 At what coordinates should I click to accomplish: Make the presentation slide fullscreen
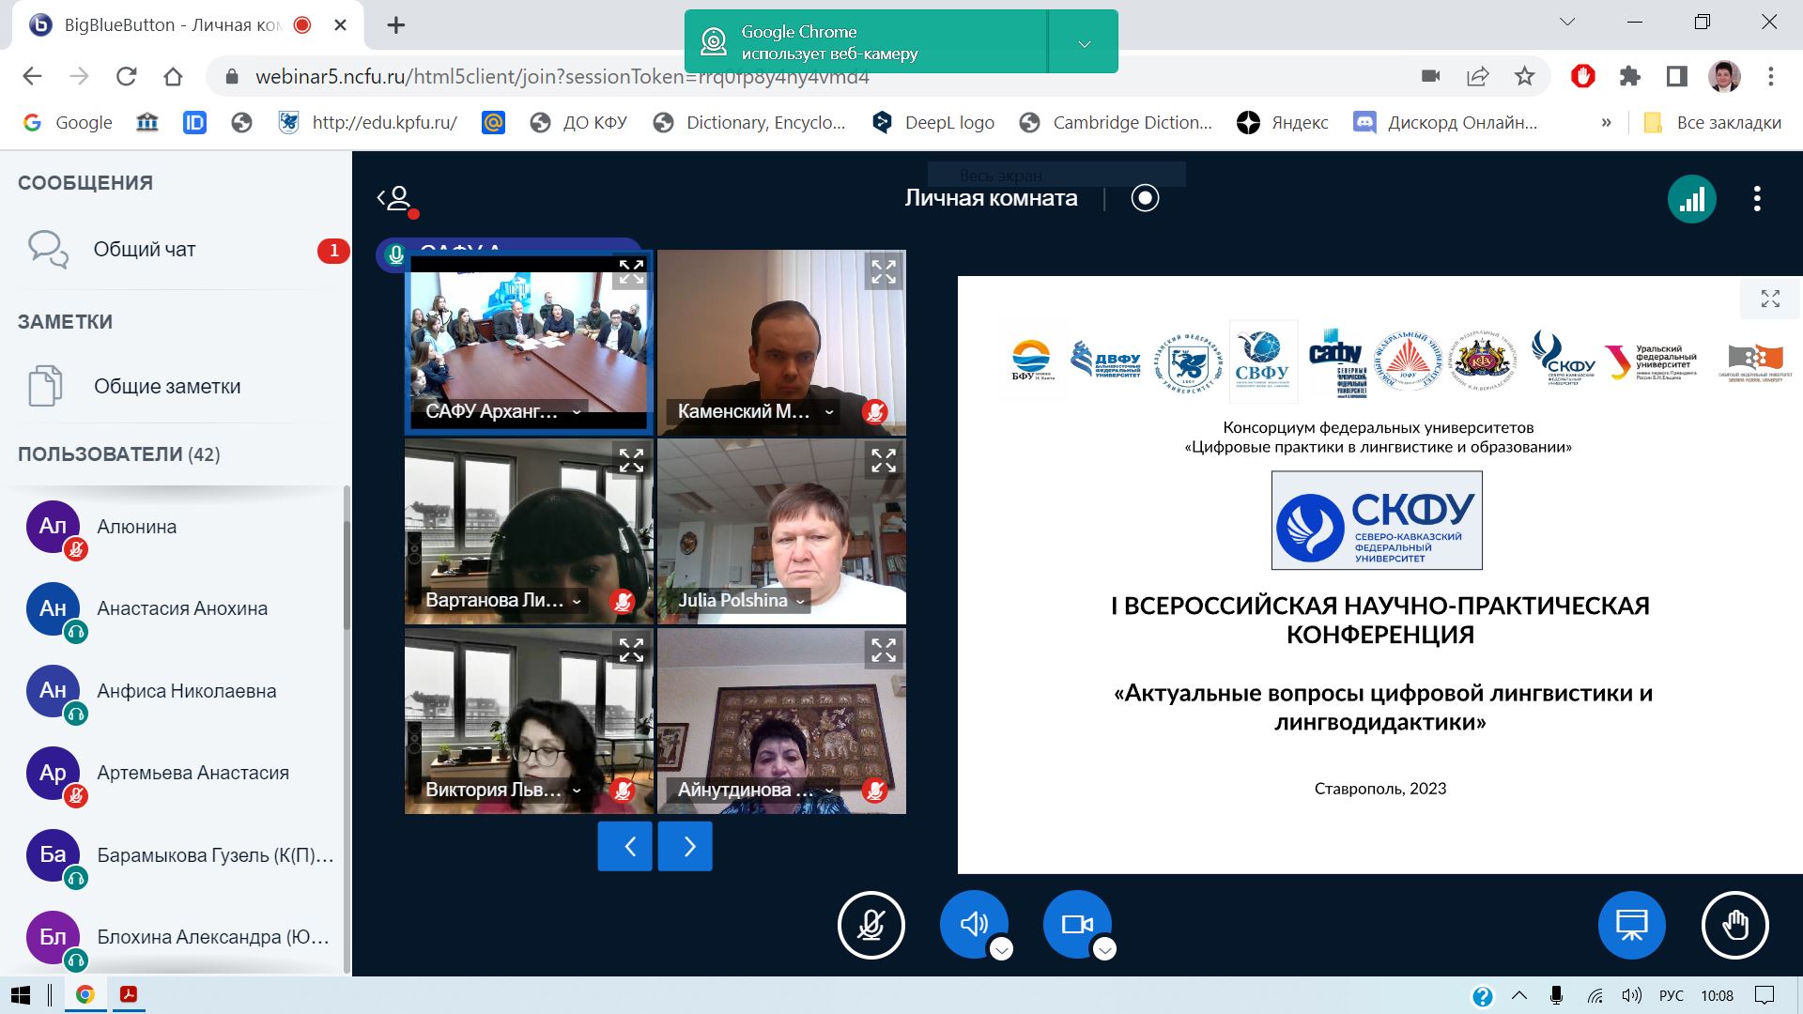pyautogui.click(x=1770, y=300)
